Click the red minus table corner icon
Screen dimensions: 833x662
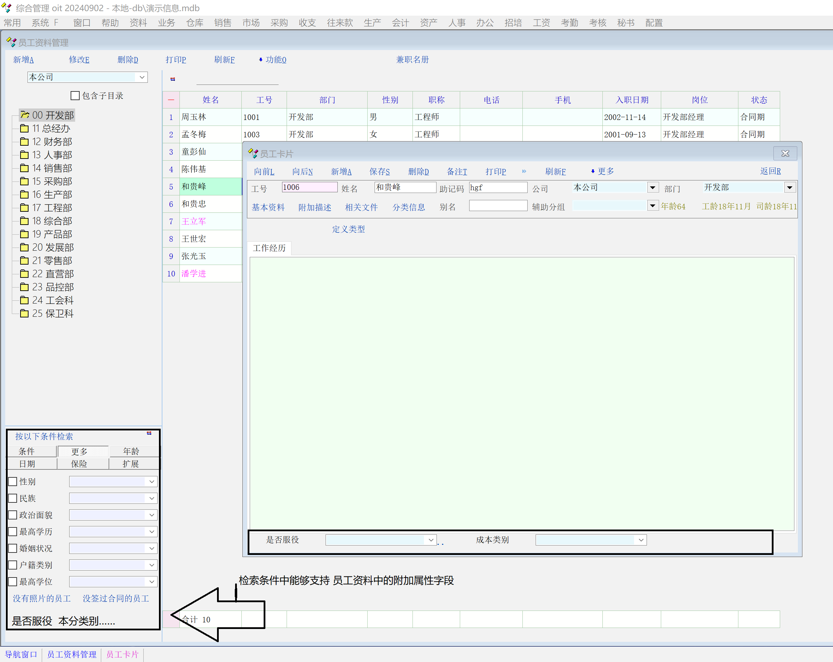click(x=171, y=100)
